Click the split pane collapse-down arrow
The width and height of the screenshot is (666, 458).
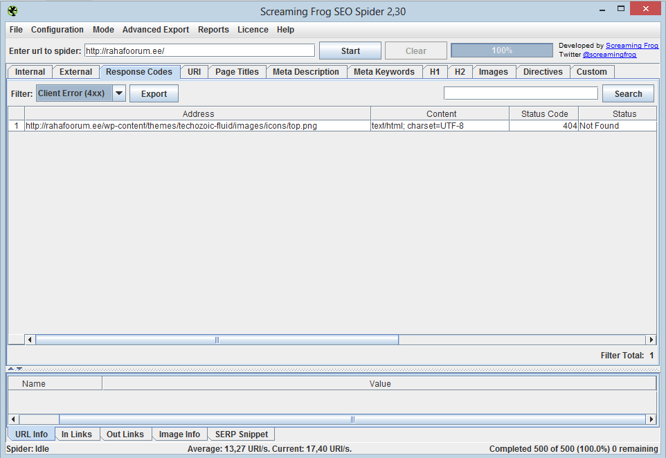point(19,369)
